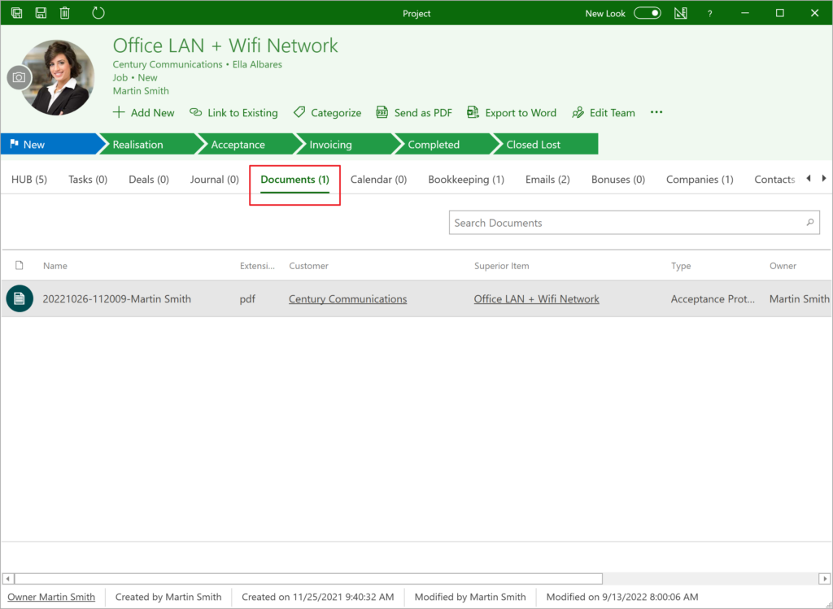The height and width of the screenshot is (609, 833).
Task: Select the Invoicing workflow stage
Action: point(347,144)
